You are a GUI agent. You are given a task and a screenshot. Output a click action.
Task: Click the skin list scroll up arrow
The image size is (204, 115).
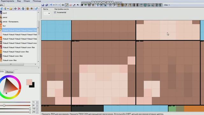point(38,12)
